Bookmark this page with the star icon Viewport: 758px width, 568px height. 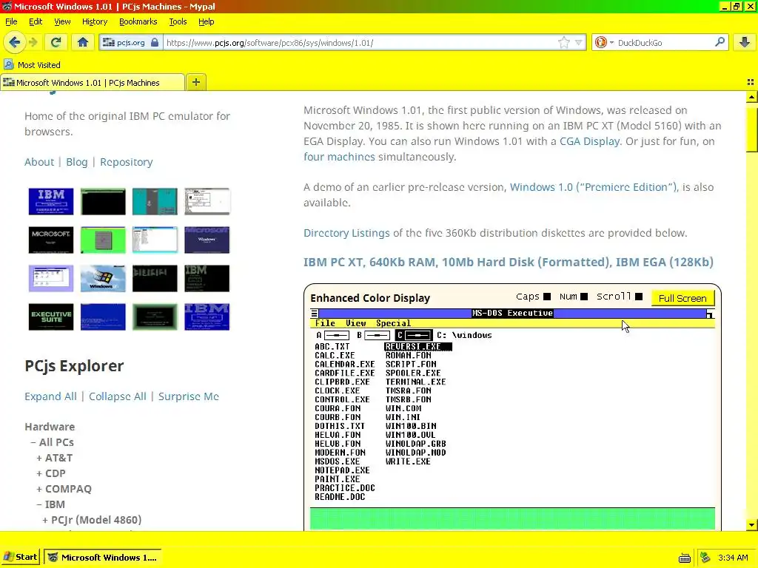pos(563,42)
